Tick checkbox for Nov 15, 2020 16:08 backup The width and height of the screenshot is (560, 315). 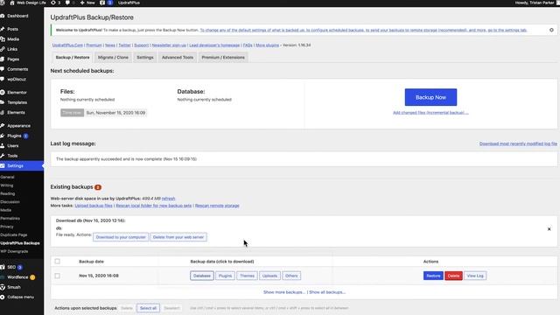[x=57, y=276]
